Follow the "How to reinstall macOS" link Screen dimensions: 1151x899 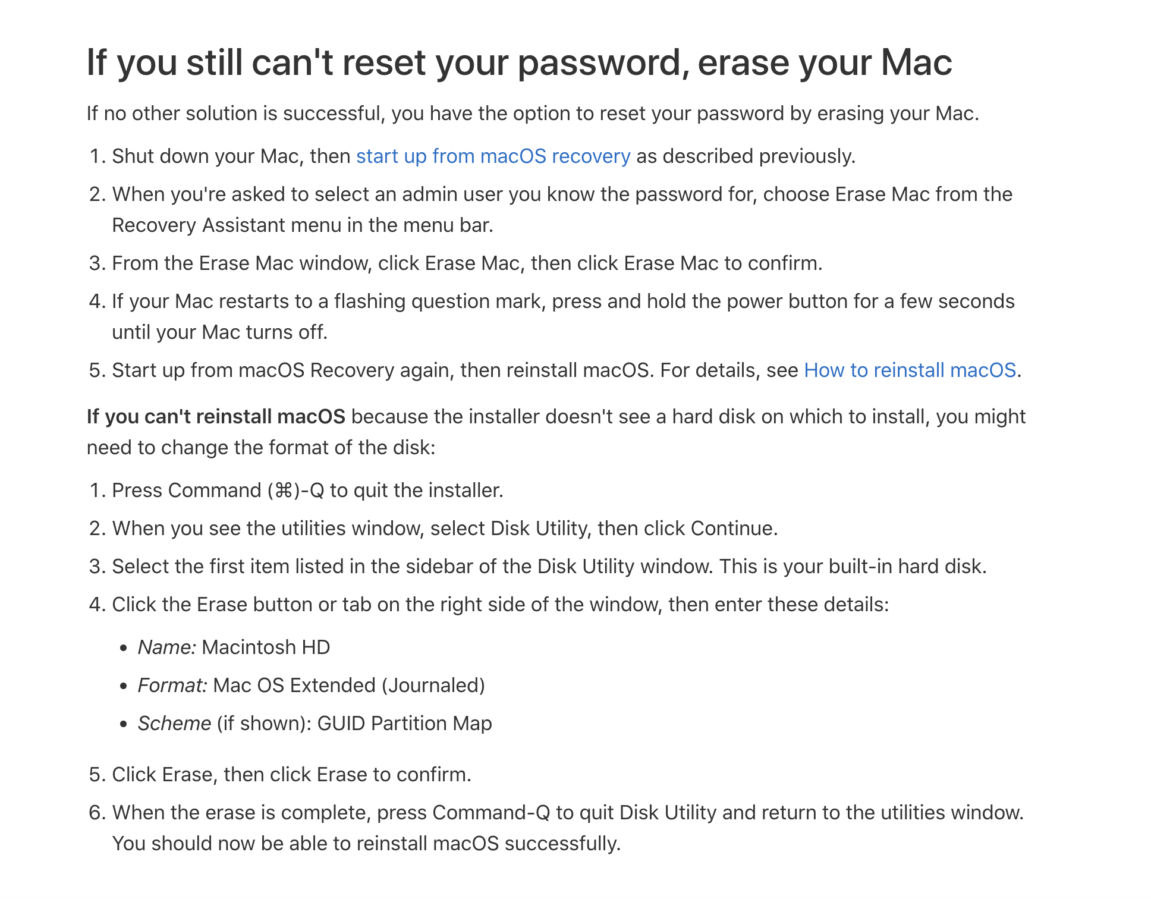(x=910, y=370)
